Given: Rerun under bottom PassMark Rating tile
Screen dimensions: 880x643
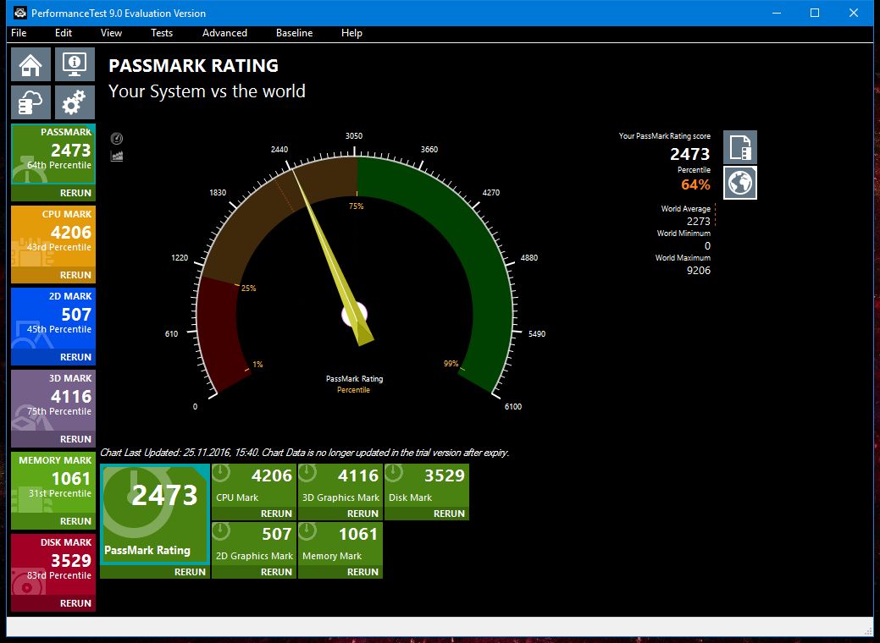Looking at the screenshot, I should coord(190,572).
